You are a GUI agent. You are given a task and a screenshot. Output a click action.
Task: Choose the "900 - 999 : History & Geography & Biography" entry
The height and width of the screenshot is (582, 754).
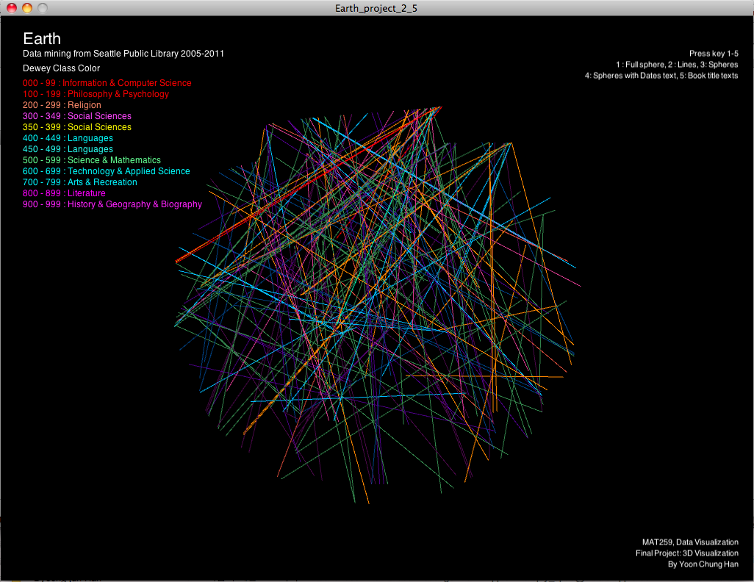112,204
